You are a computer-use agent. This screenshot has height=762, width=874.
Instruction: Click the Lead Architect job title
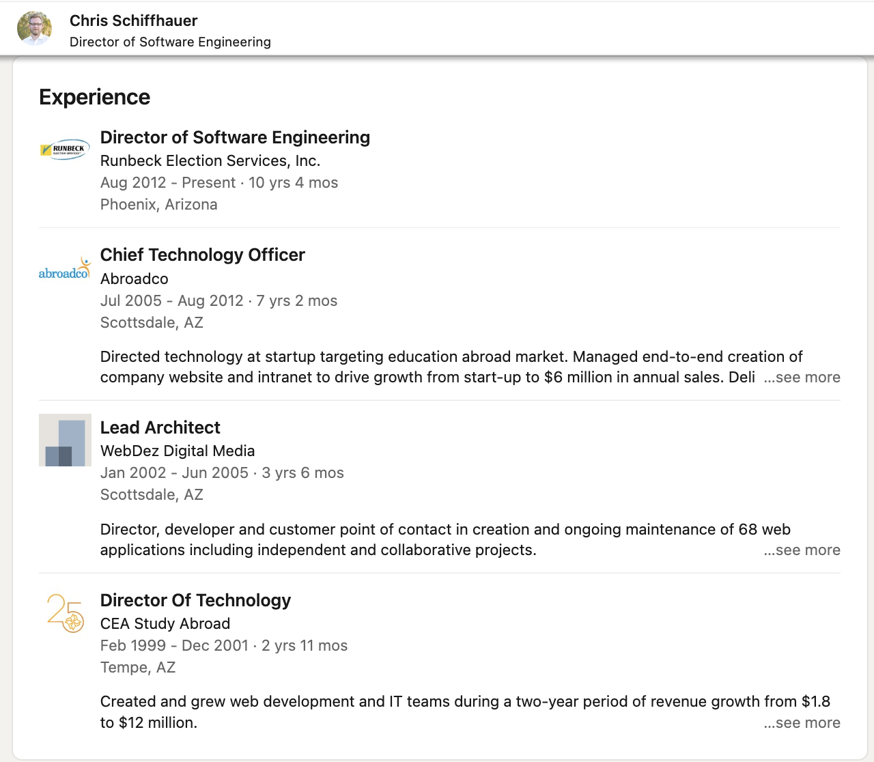click(160, 427)
